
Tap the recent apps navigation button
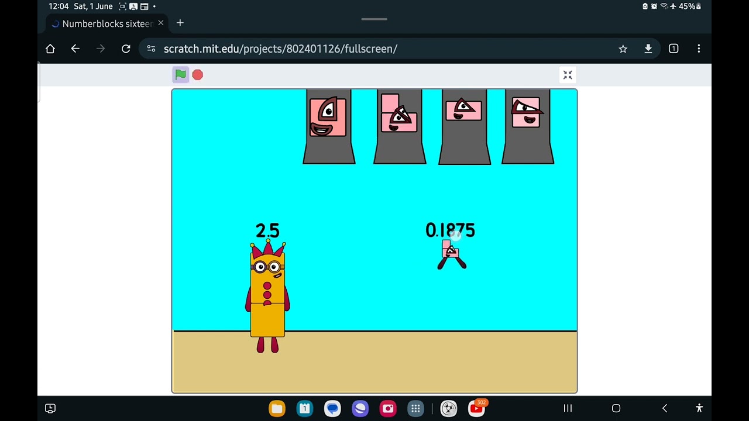(x=568, y=408)
